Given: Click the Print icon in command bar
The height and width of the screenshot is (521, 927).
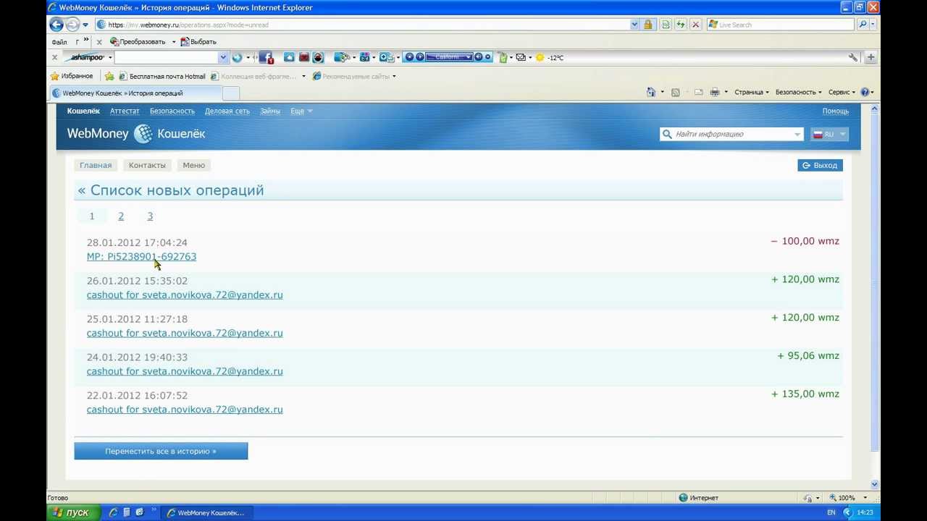Looking at the screenshot, I should (715, 92).
